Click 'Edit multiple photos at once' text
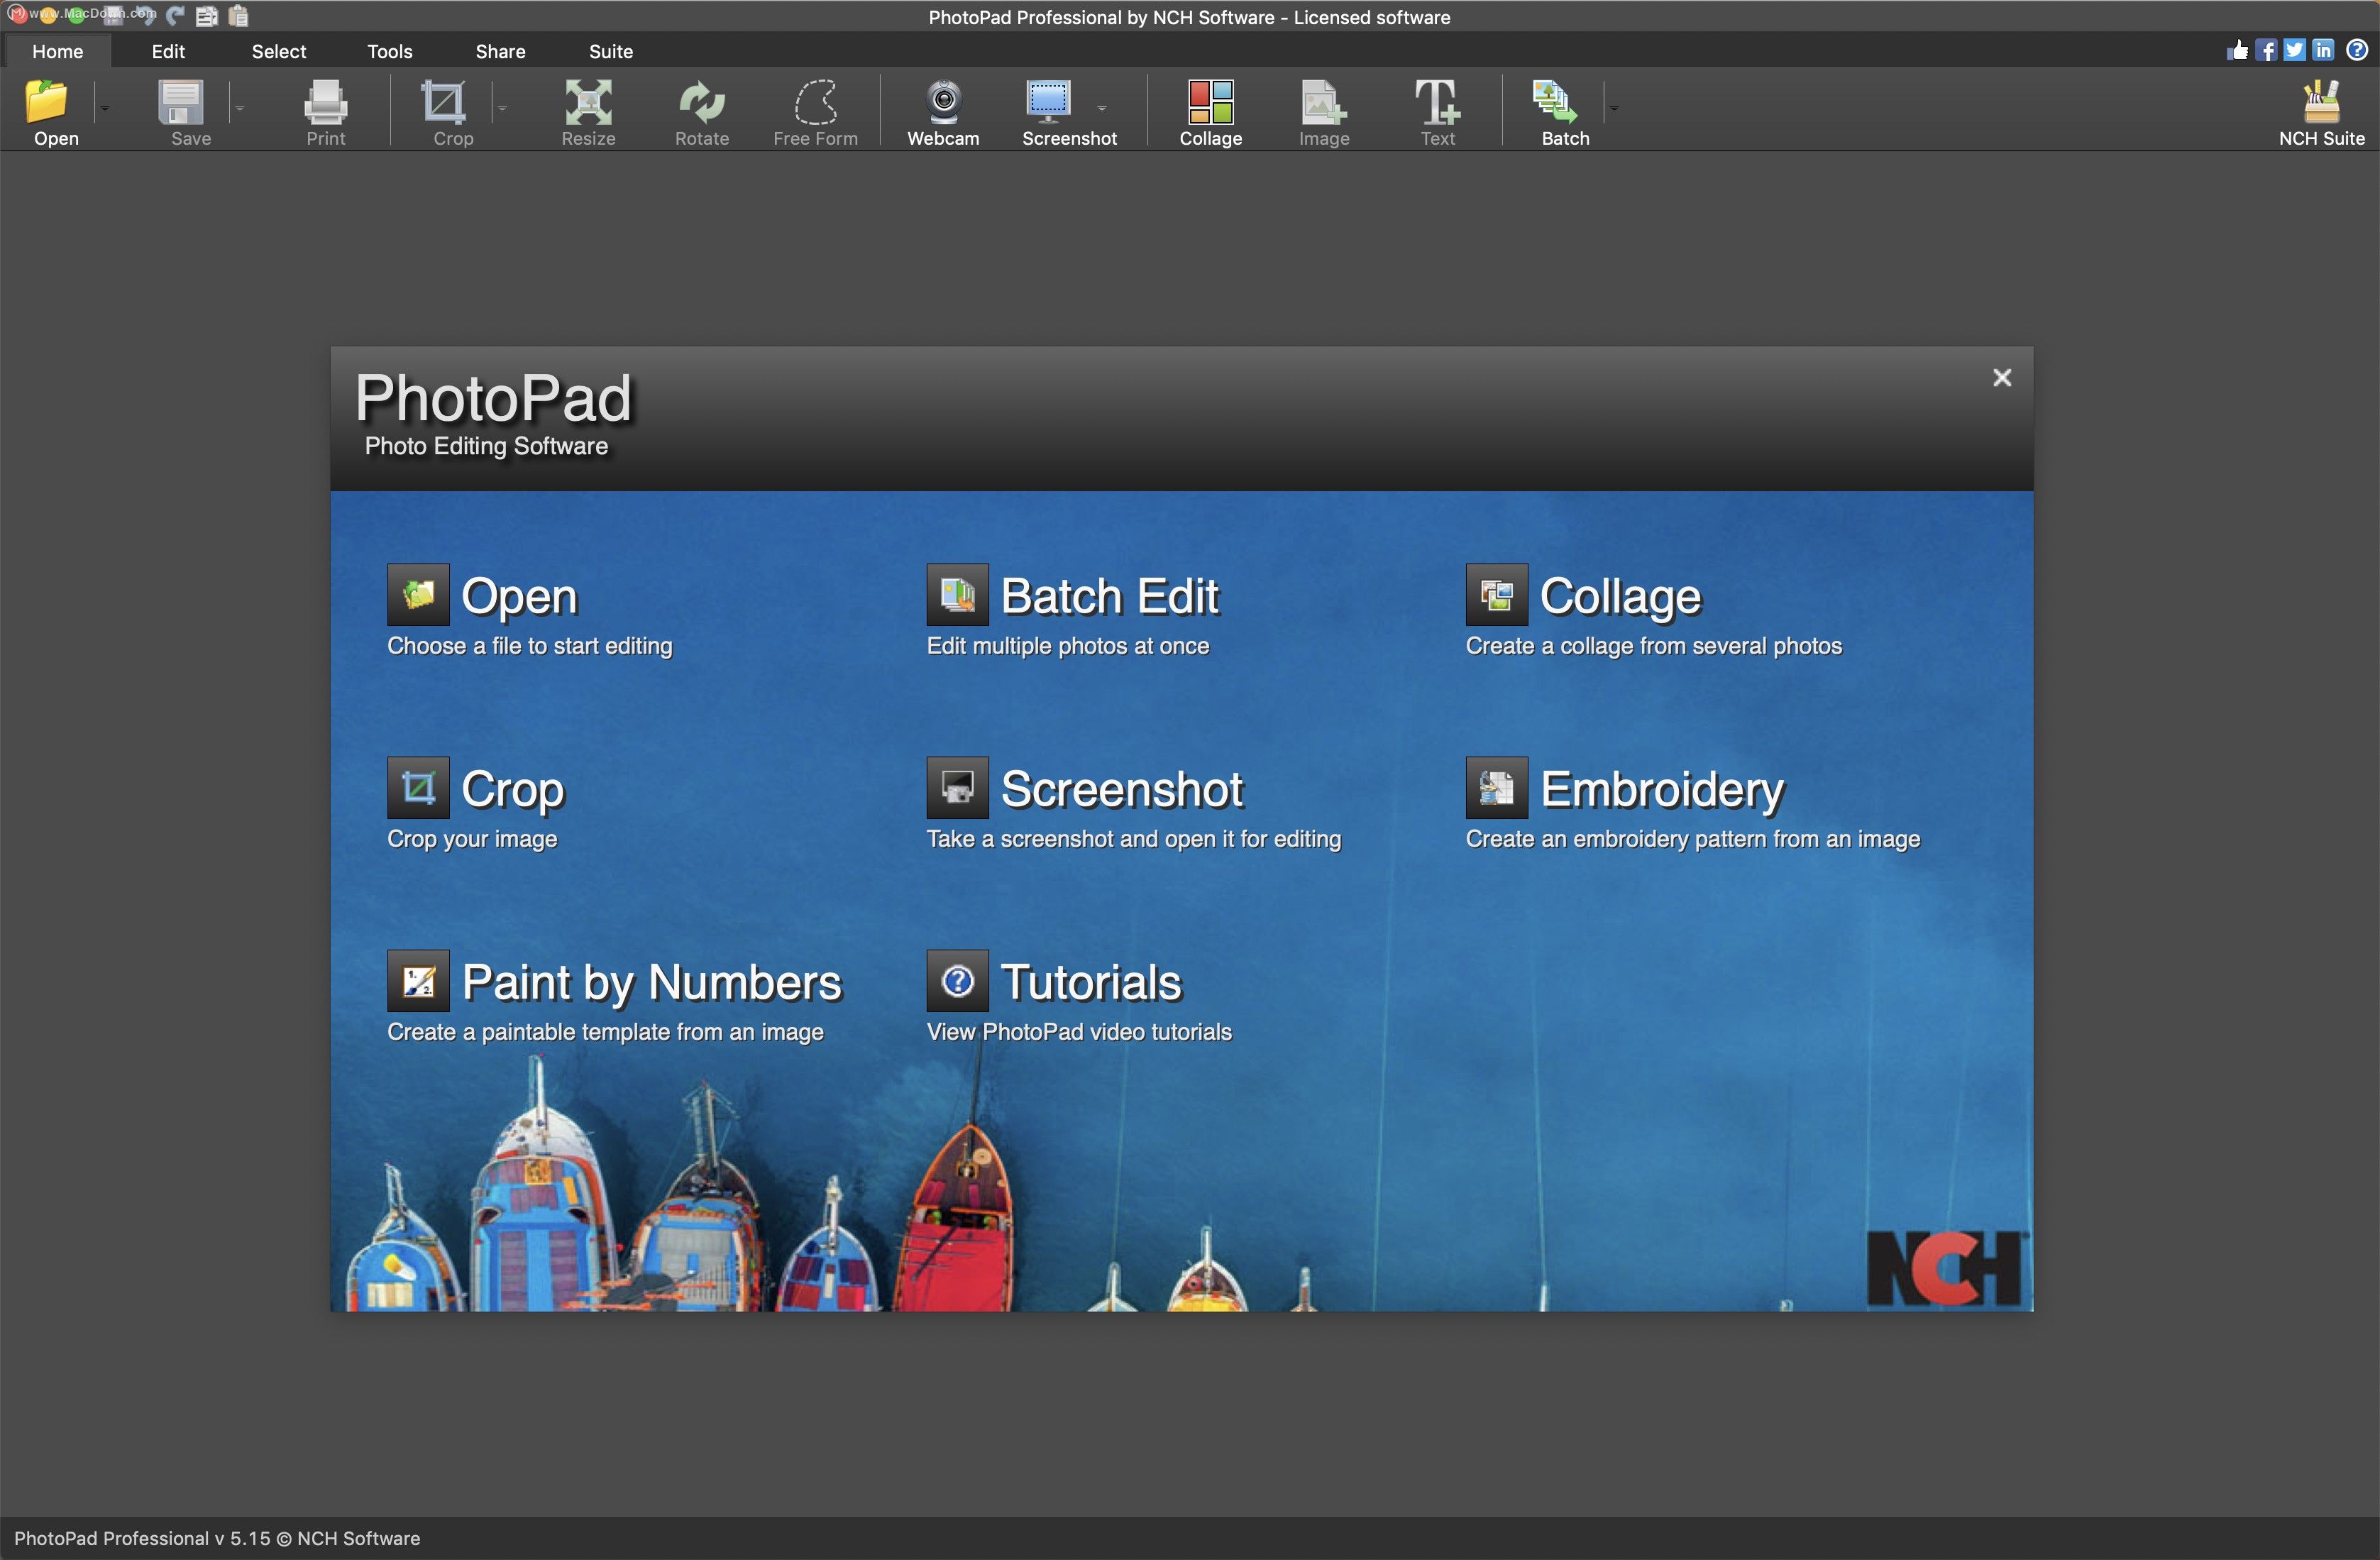 tap(1068, 646)
